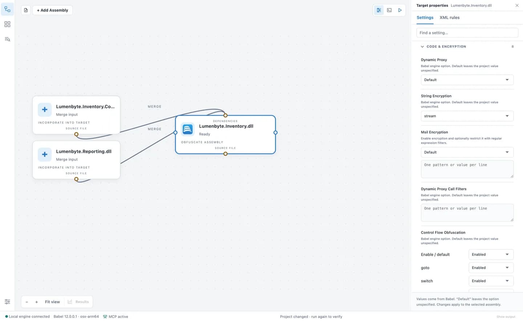Open the Results button

[78, 302]
